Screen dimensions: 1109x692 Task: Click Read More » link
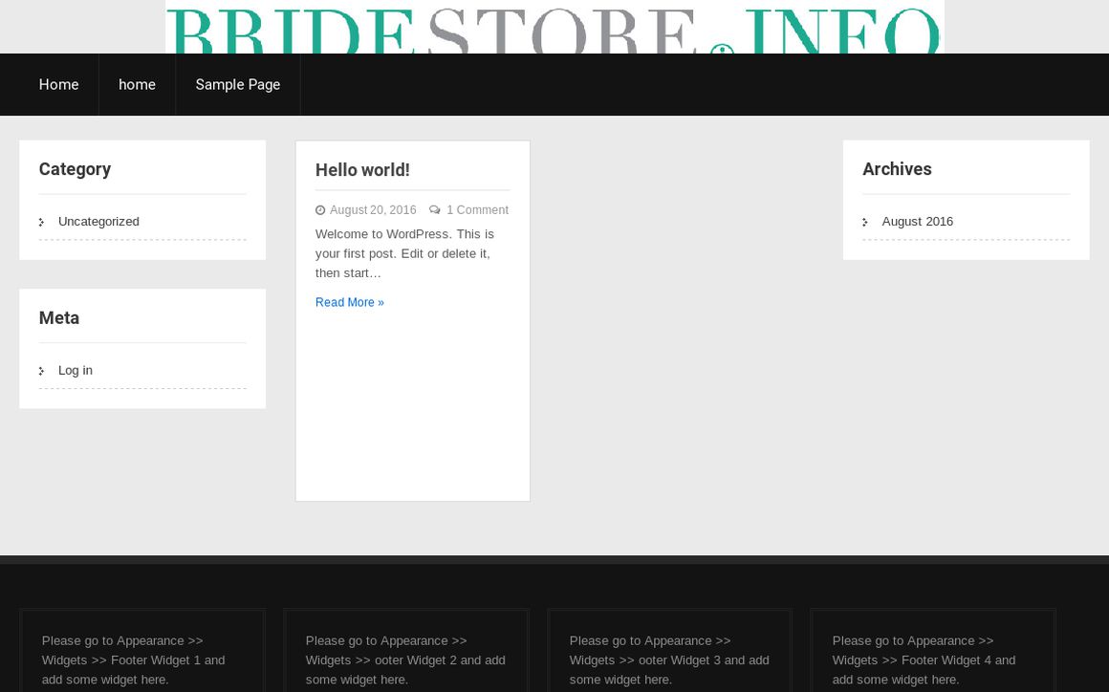(349, 303)
